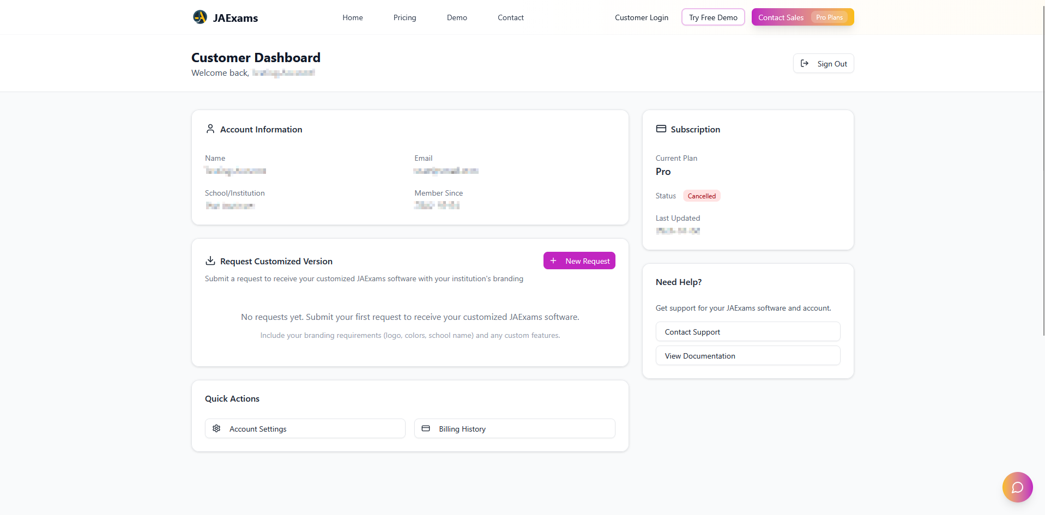Open the Home menu item

[x=353, y=17]
